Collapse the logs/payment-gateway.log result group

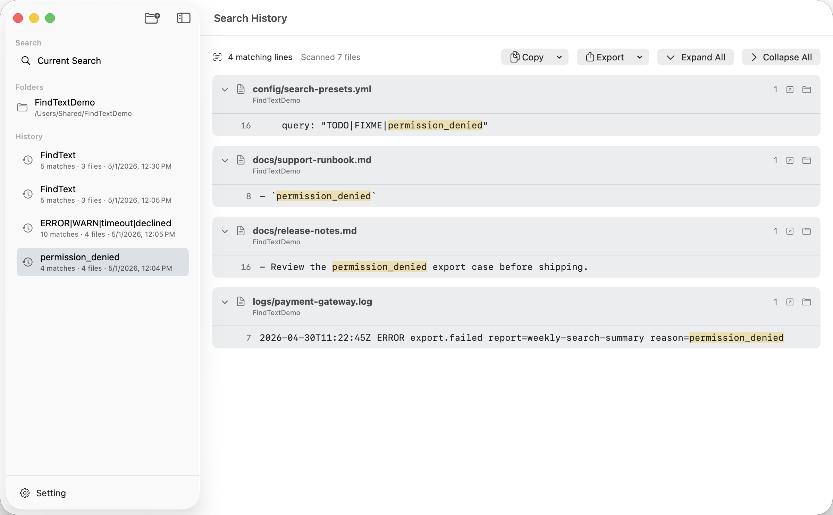(x=225, y=302)
